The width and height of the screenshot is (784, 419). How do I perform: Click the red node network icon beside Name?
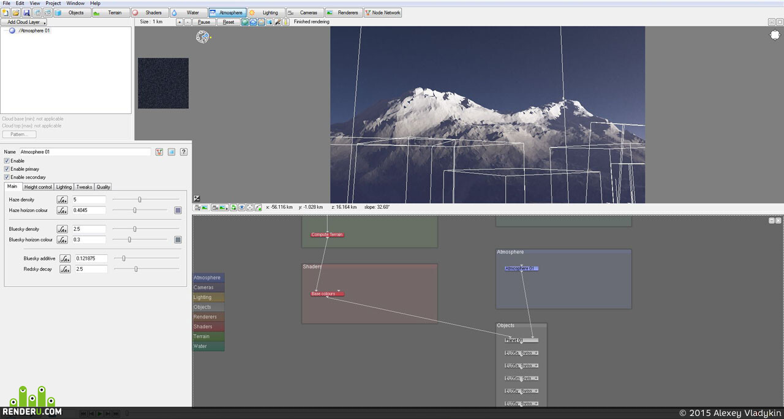coord(159,152)
